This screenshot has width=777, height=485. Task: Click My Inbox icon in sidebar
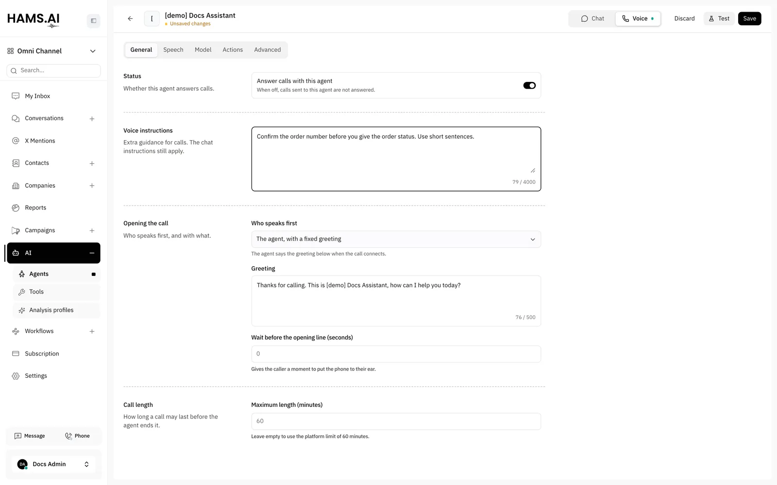coord(16,96)
